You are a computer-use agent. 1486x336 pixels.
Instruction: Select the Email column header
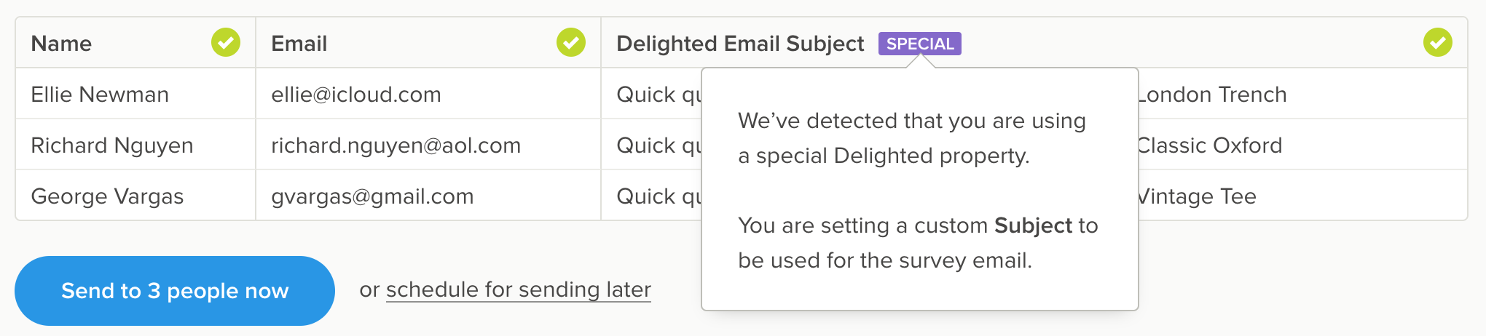click(299, 44)
